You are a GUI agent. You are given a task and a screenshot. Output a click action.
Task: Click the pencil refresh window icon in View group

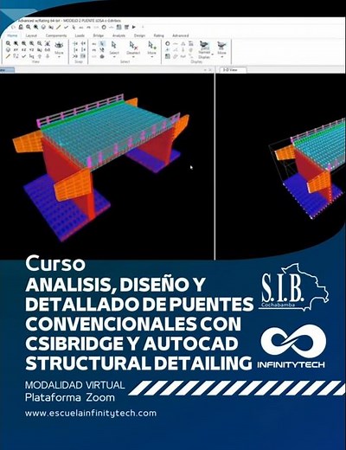[8, 56]
